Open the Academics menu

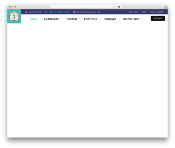click(51, 19)
